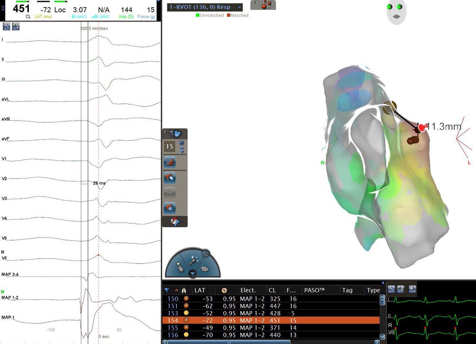Screen dimensions: 476x344
Task: Click the 11.3mm distance measurement label
Action: coord(444,127)
